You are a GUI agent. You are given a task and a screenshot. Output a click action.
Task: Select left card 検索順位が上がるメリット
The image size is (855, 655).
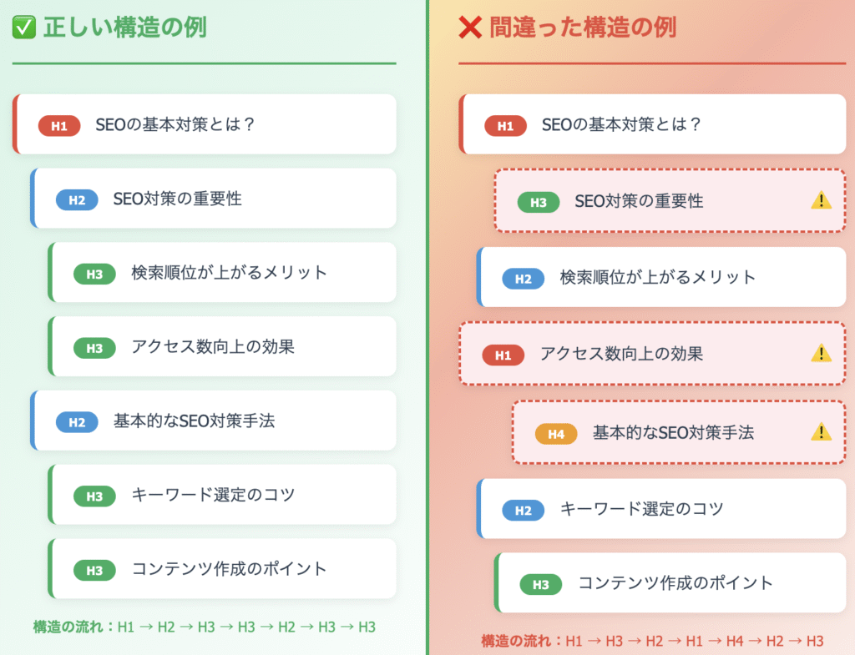coord(222,273)
